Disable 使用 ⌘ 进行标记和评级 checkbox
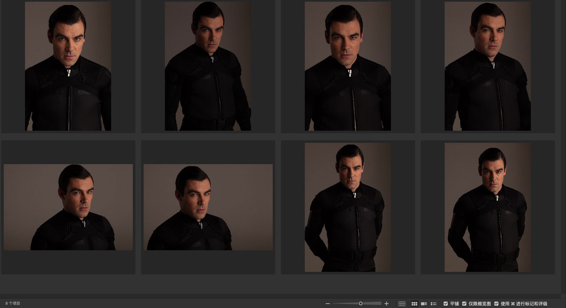This screenshot has height=308, width=566. pos(496,304)
